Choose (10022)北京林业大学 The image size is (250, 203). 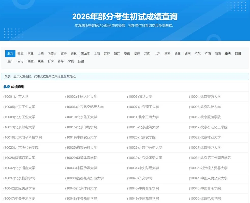click(x=205, y=137)
